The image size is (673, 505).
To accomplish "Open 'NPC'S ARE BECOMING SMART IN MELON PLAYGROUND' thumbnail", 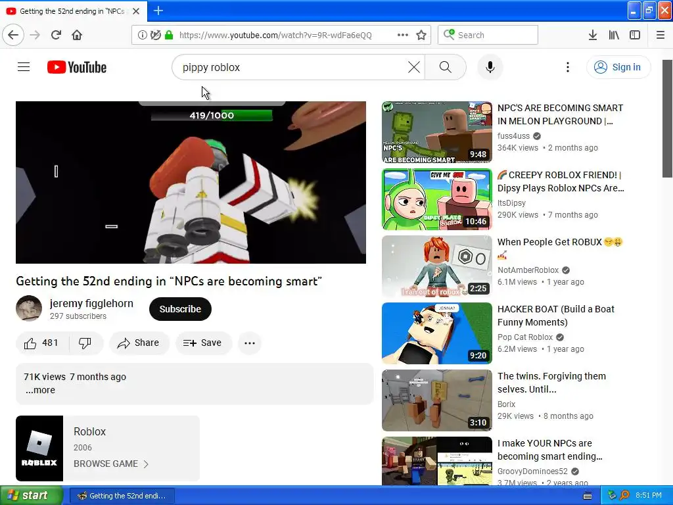I will (x=437, y=132).
